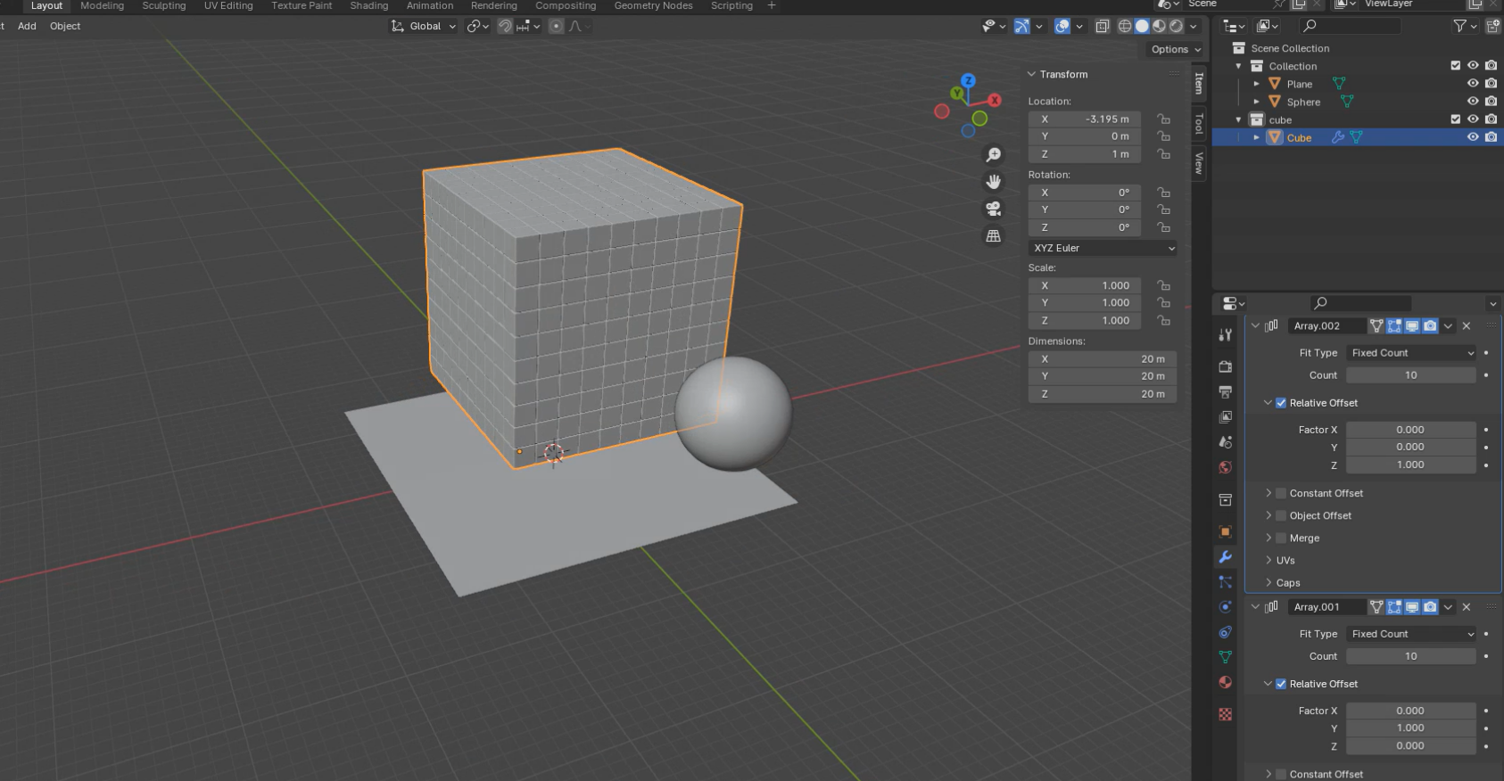Switch to wireframe shading
Viewport: 1504px width, 781px height.
(1125, 27)
